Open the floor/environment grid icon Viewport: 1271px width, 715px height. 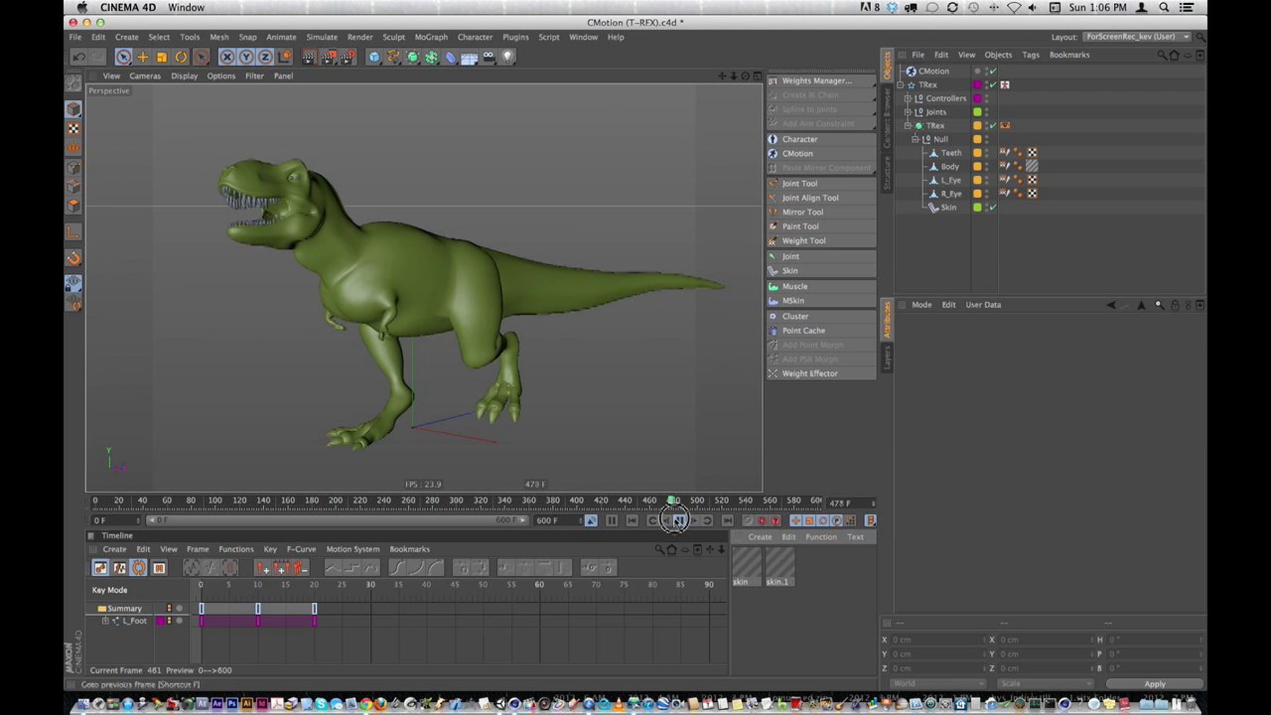tap(469, 57)
